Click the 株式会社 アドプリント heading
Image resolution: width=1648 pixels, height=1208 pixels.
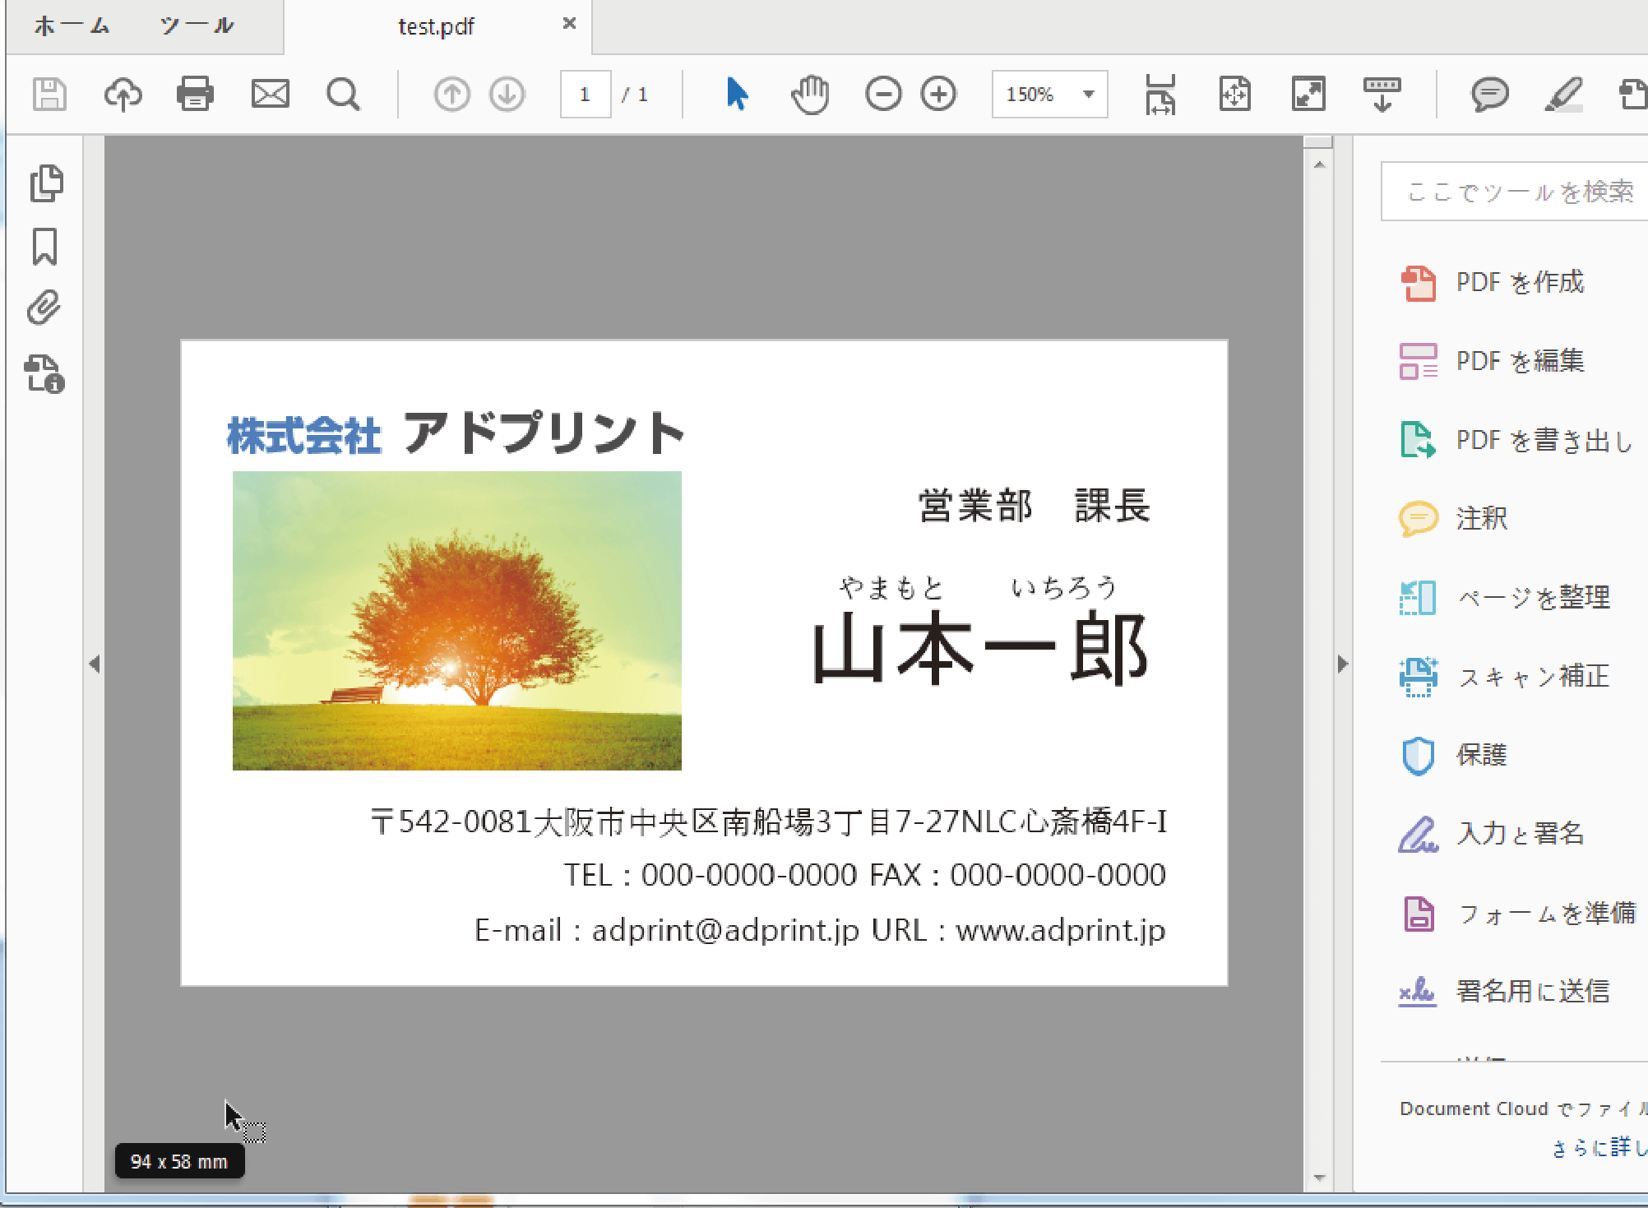[x=456, y=433]
